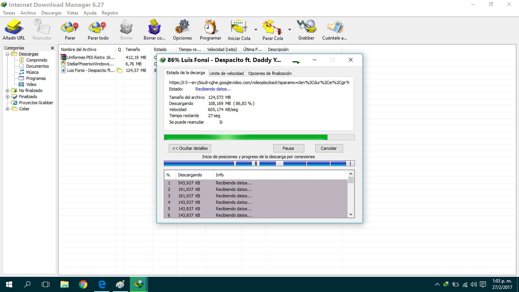519x292 pixels.
Task: Switch to Opciones de finalización tab
Action: (270, 73)
